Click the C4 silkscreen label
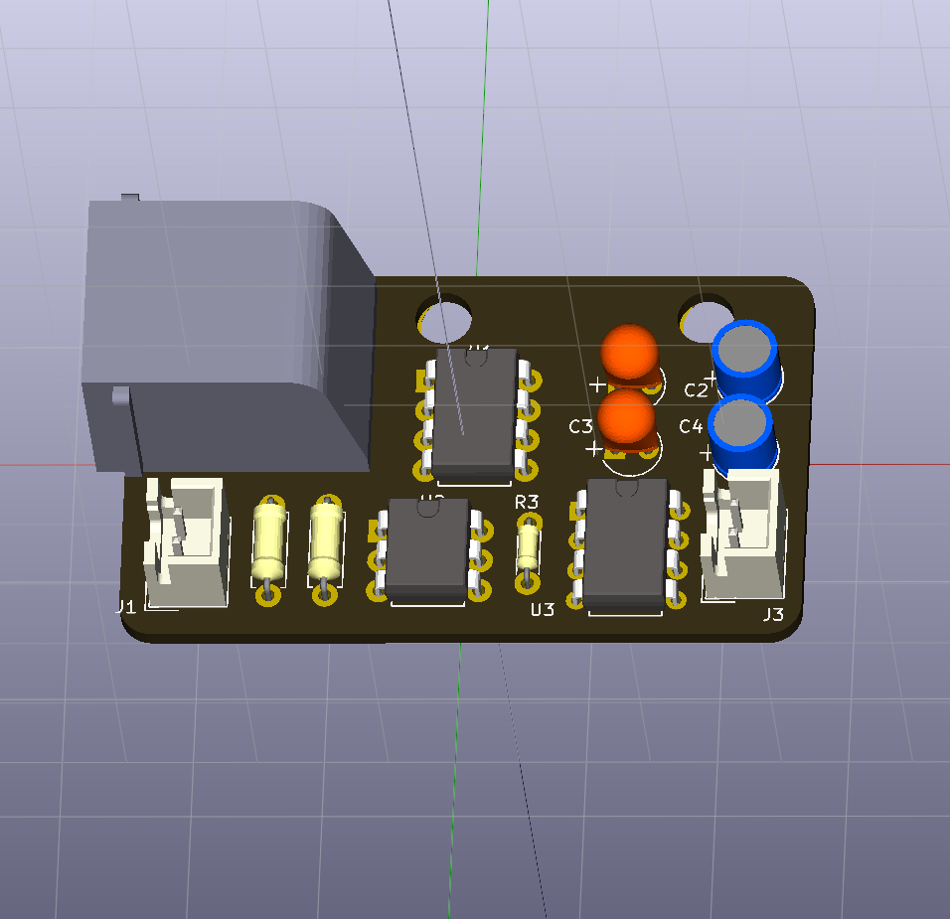Image resolution: width=950 pixels, height=919 pixels. pyautogui.click(x=691, y=426)
